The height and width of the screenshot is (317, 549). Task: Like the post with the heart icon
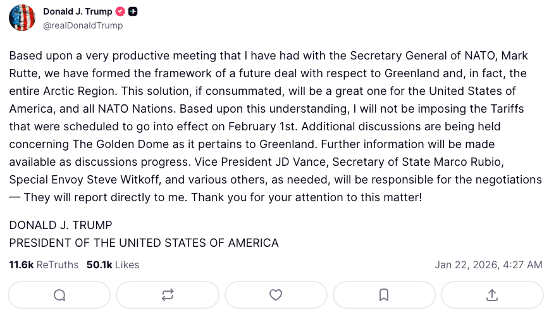click(276, 295)
